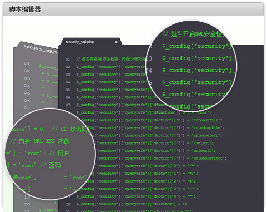Click line number 04 in background editor
This screenshot has height=212, width=267.
coord(27,86)
